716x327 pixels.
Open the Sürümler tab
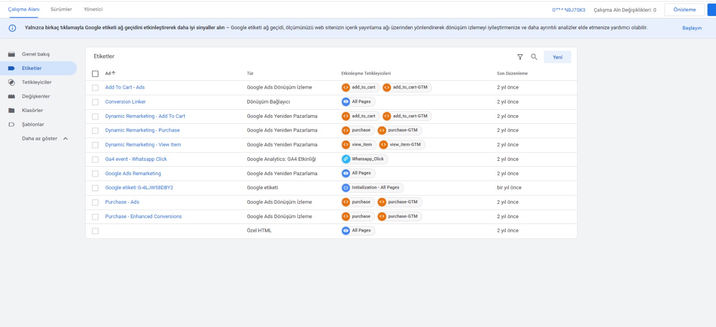tap(61, 9)
